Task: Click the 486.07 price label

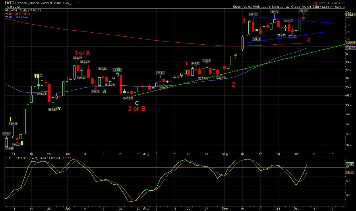Action: (17, 145)
